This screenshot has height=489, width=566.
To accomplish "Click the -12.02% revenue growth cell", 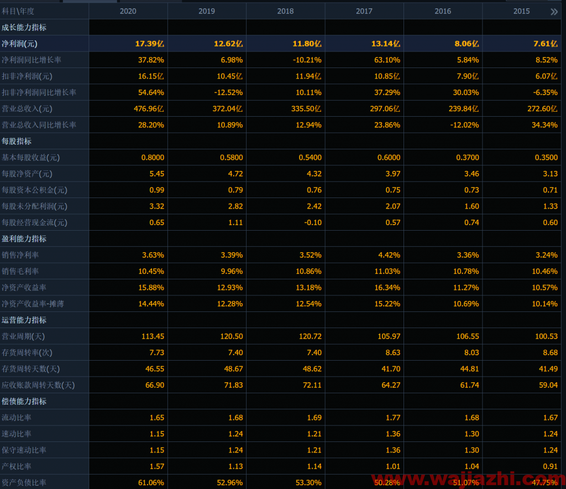I will click(x=464, y=125).
